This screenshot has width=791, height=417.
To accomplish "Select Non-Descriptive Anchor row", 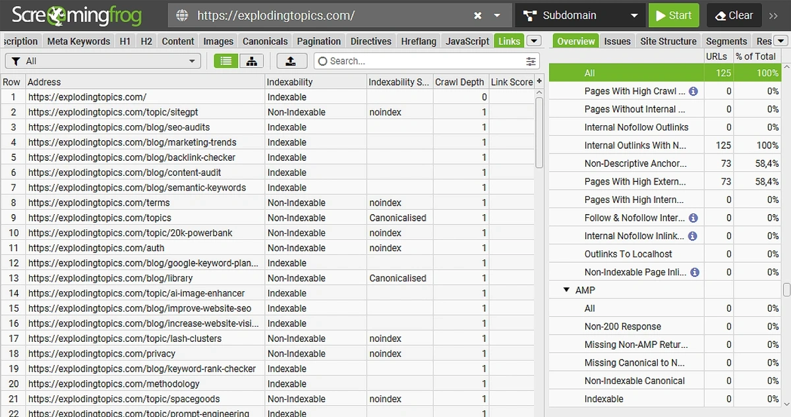I will [x=665, y=163].
